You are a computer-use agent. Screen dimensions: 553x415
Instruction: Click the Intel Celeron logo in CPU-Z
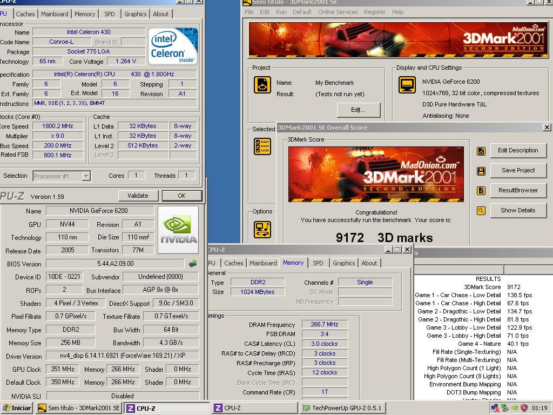[173, 46]
